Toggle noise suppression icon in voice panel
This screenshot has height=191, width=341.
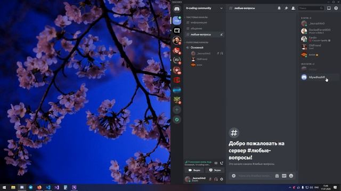tap(216, 163)
